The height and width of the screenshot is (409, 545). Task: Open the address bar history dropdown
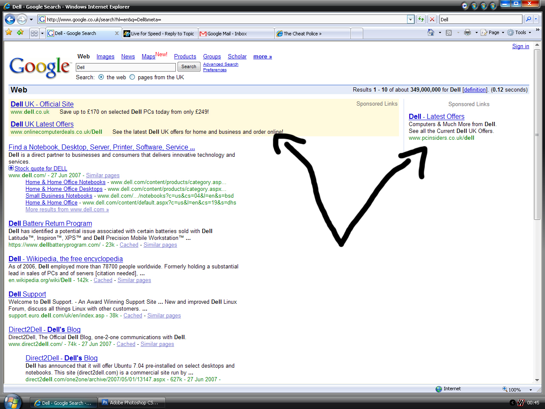tap(410, 19)
